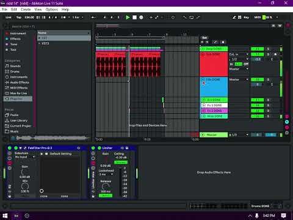Arm the Arrangement Record button

141,18
